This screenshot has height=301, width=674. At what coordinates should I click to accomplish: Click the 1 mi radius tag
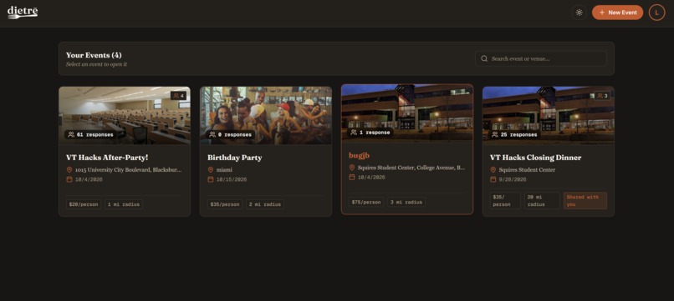pos(124,204)
